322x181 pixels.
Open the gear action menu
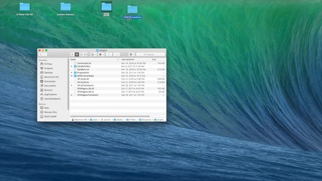tap(101, 54)
